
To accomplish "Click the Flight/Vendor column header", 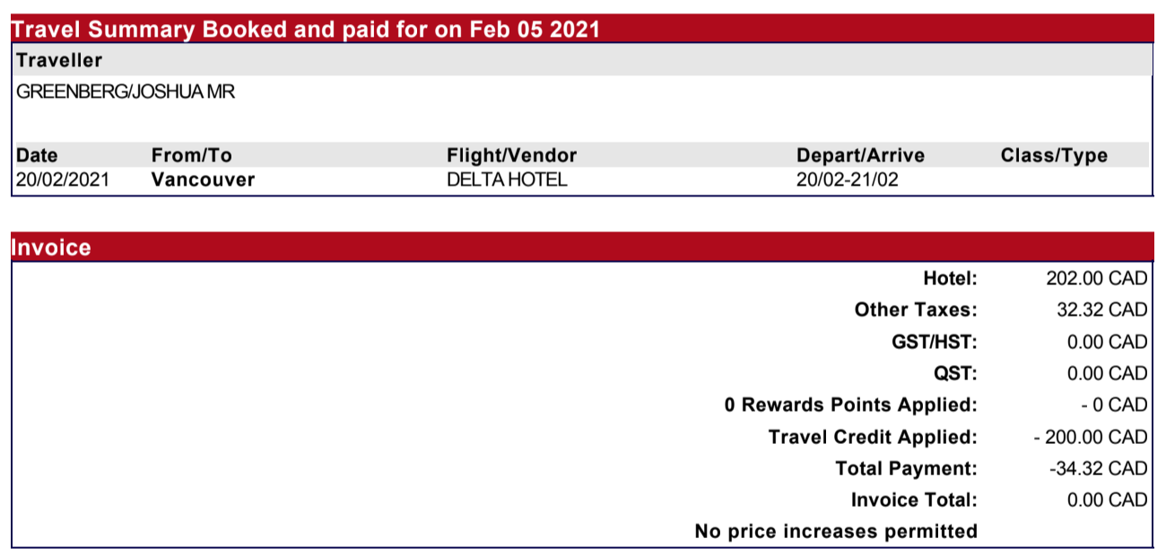I will point(511,155).
